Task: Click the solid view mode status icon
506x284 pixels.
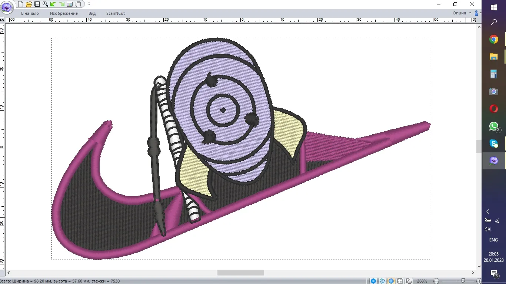Action: (373, 281)
